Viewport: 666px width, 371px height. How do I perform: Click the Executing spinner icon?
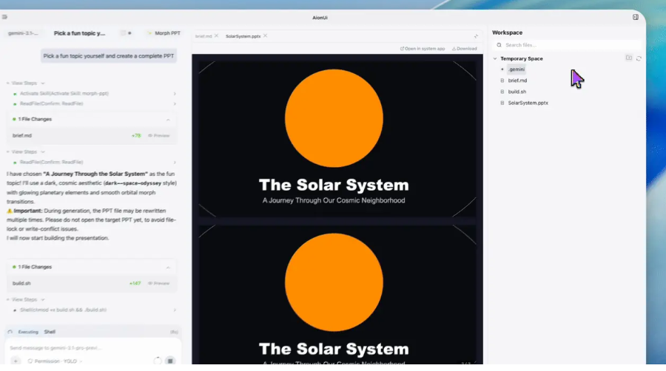click(x=10, y=332)
